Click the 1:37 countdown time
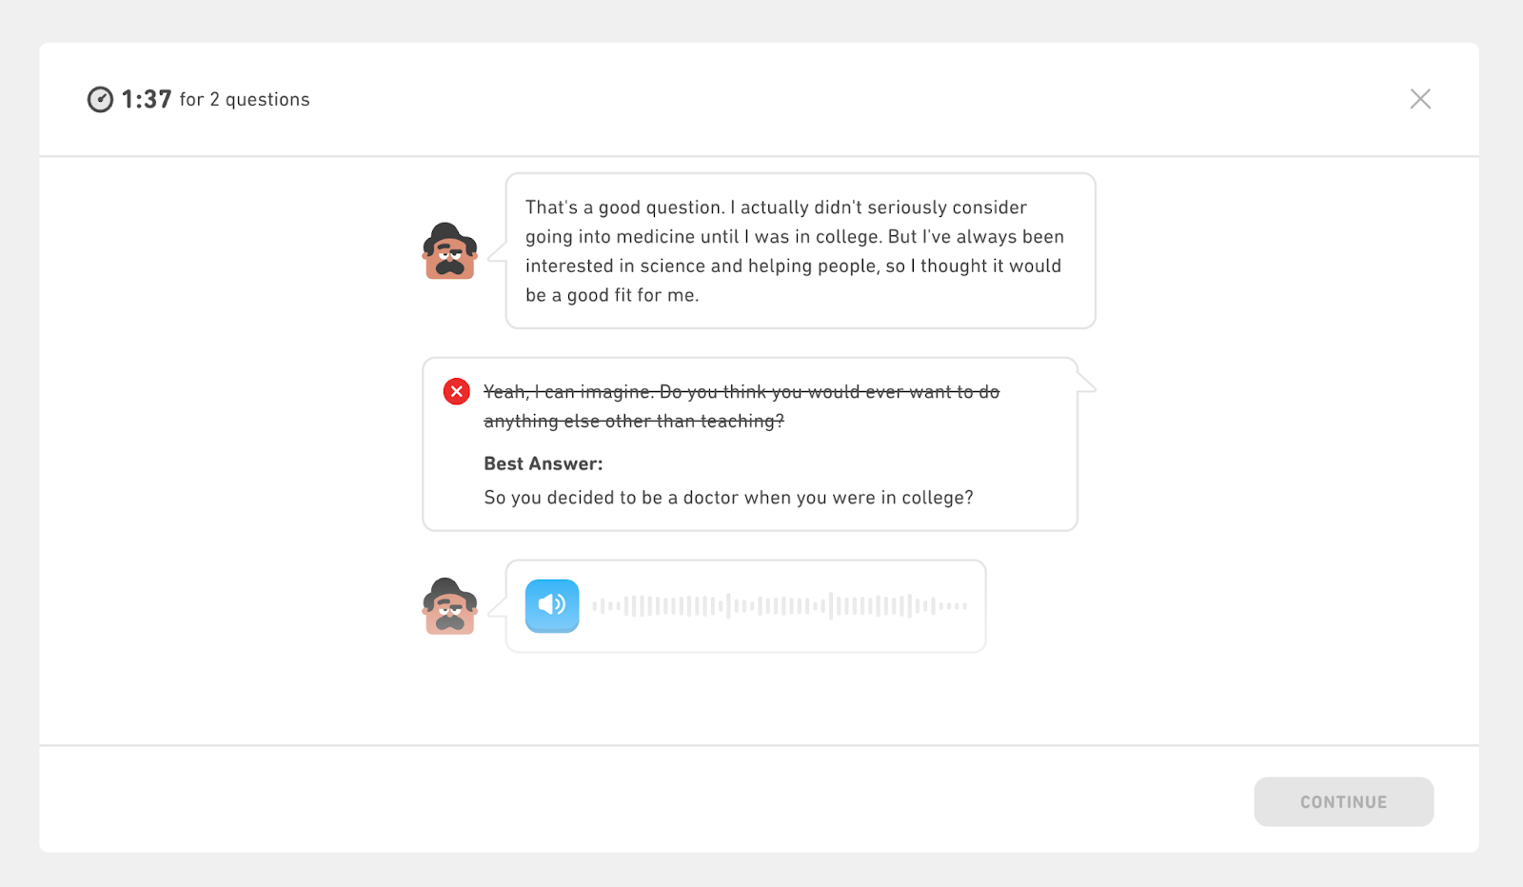This screenshot has width=1523, height=887. (147, 100)
